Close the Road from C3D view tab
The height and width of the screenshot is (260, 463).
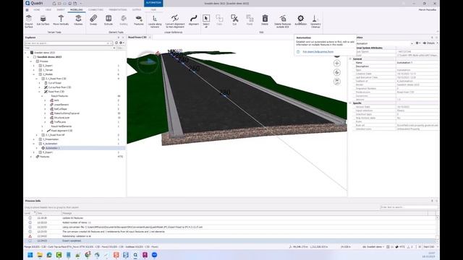(150, 38)
